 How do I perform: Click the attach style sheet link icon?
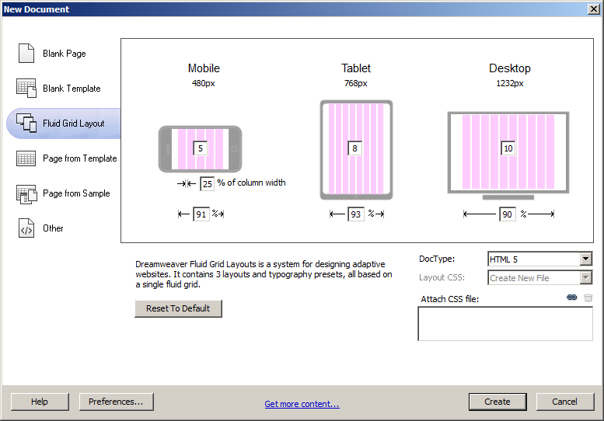pos(572,297)
